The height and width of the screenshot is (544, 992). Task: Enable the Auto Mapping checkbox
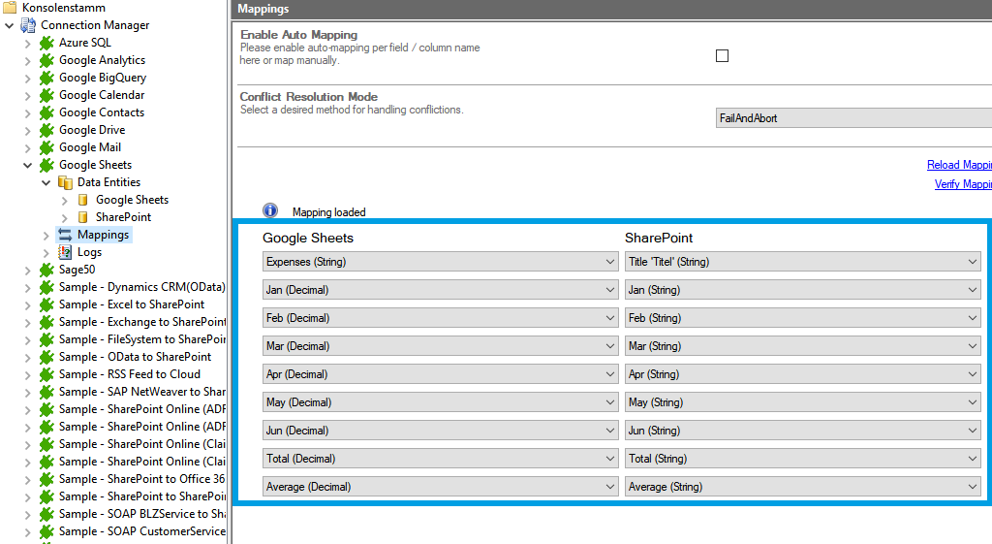coord(722,55)
